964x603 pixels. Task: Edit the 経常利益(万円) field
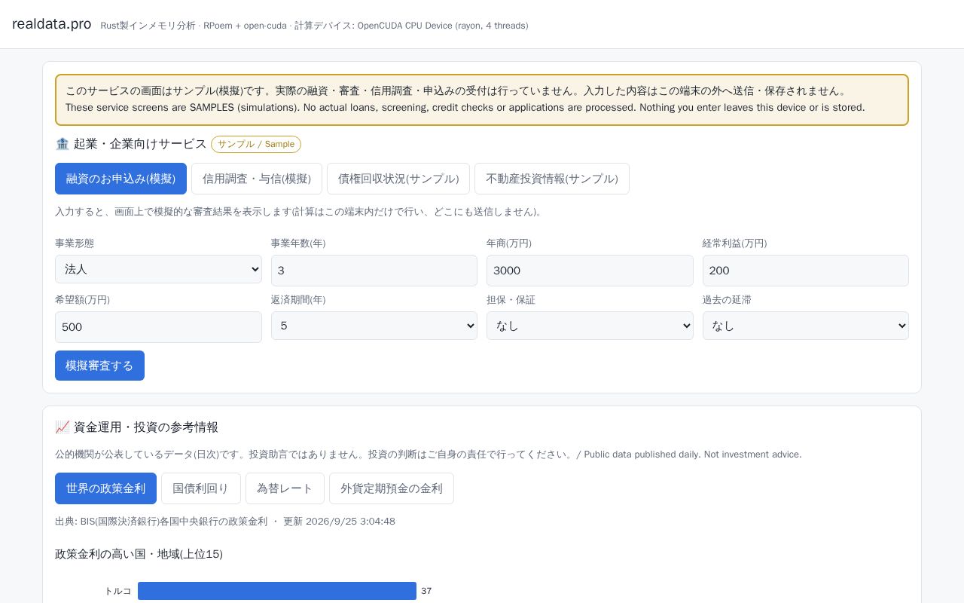coord(806,271)
